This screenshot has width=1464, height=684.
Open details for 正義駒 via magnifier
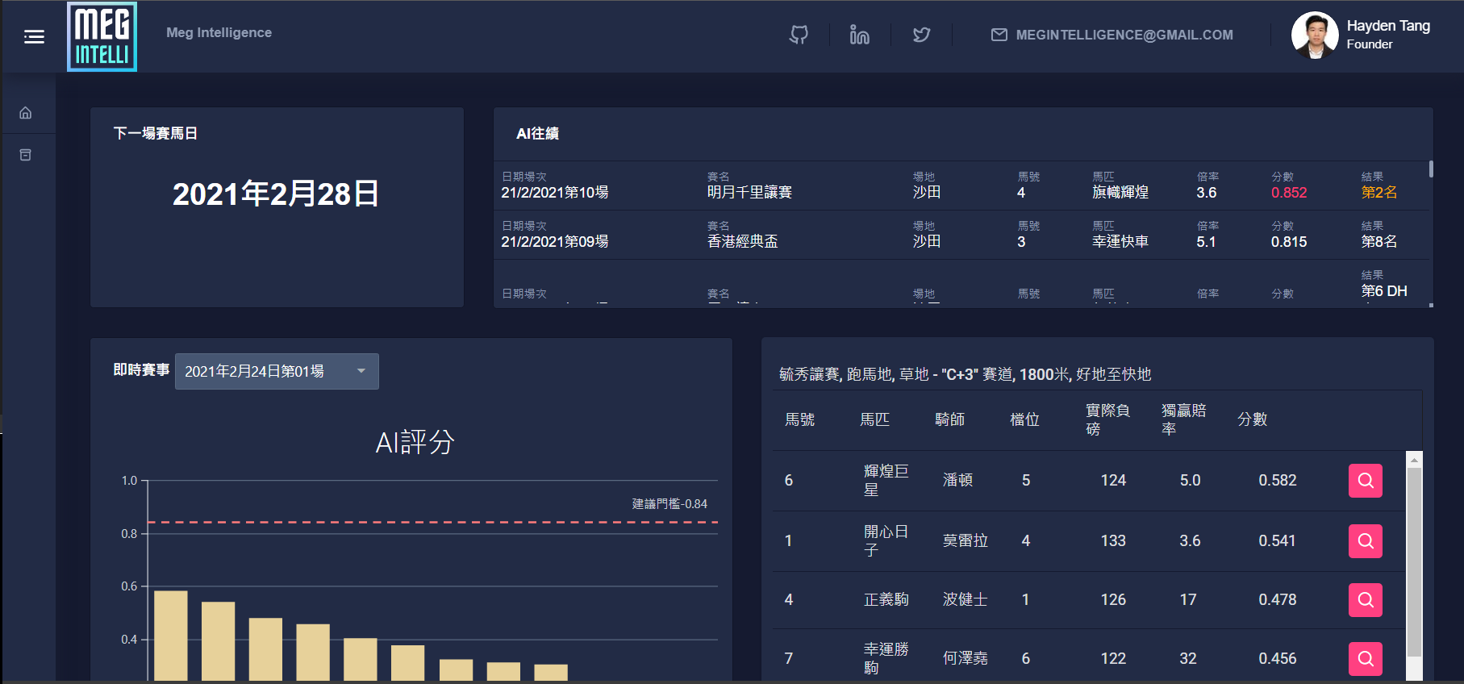[1365, 600]
